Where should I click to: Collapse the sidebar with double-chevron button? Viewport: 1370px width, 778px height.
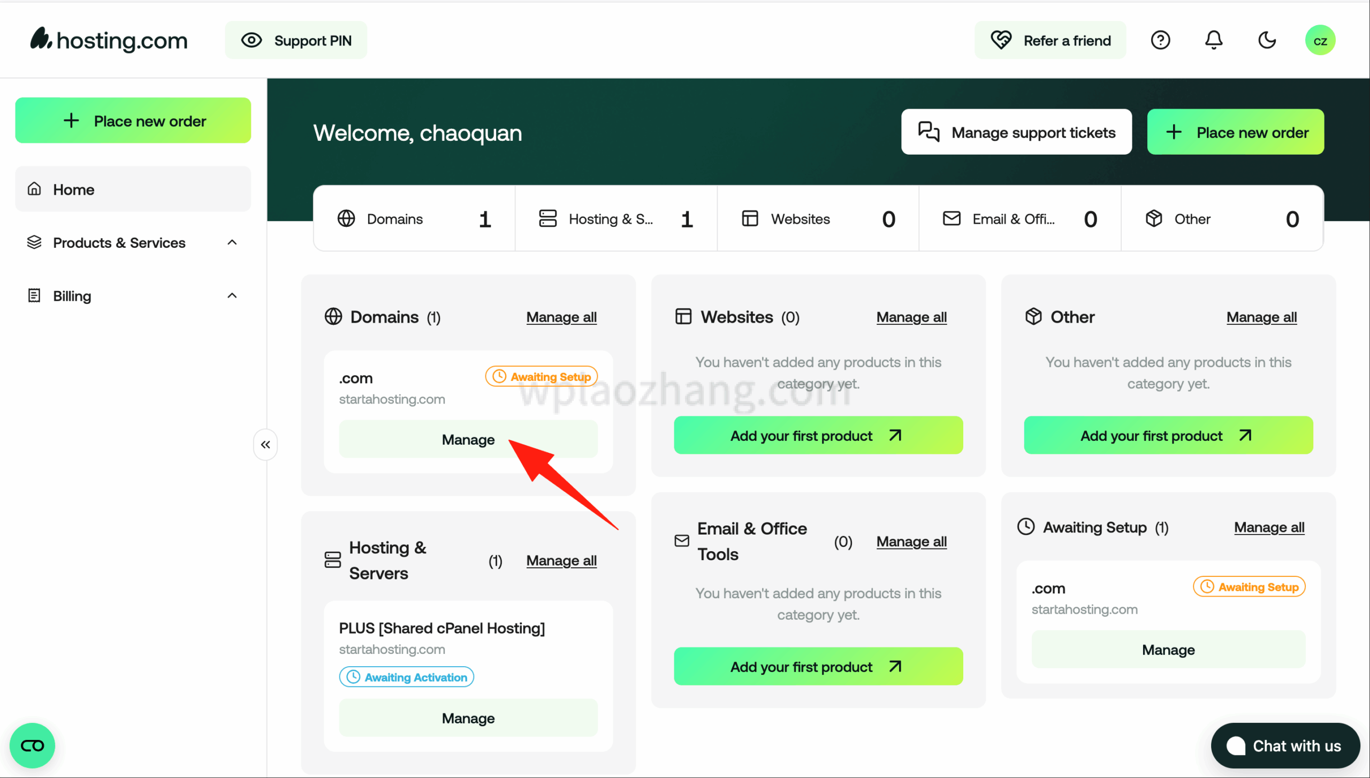click(x=265, y=445)
